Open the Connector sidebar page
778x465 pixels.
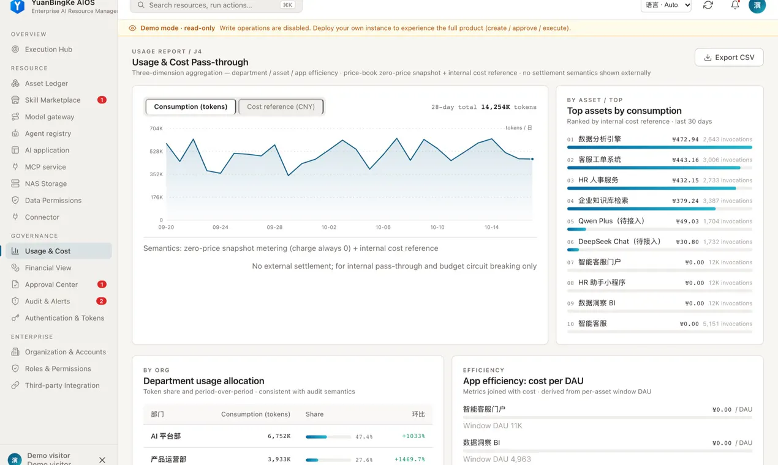pos(59,217)
